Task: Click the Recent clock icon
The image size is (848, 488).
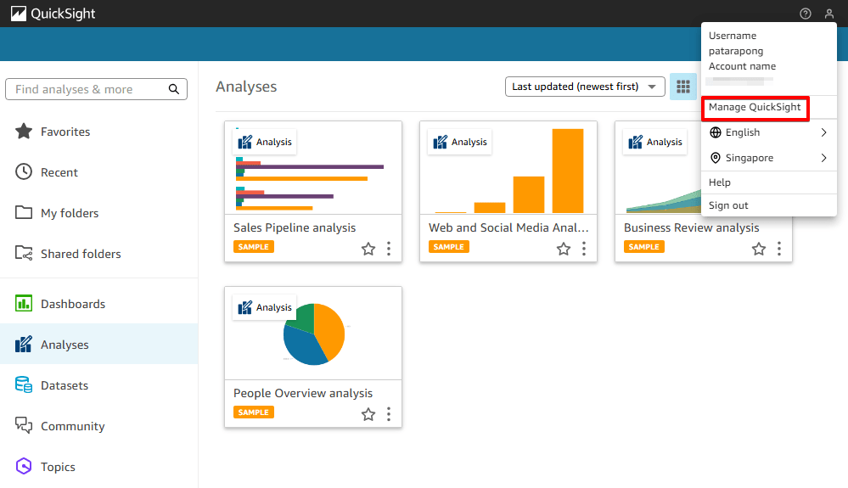Action: point(24,171)
